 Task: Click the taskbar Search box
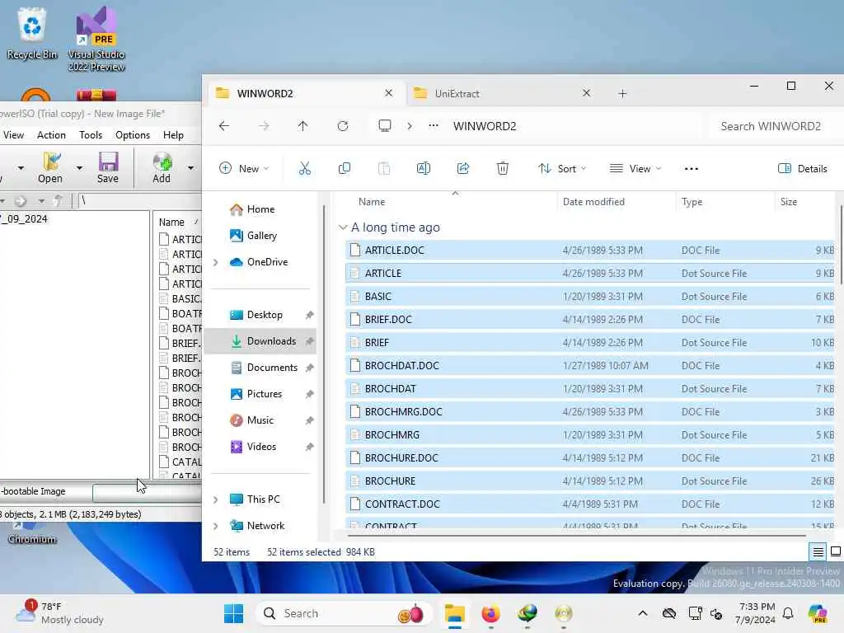[345, 613]
